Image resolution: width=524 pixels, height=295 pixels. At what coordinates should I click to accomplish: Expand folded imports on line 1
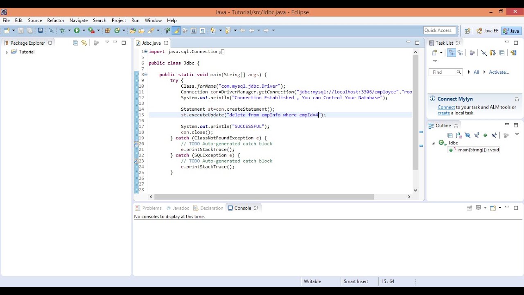(146, 52)
